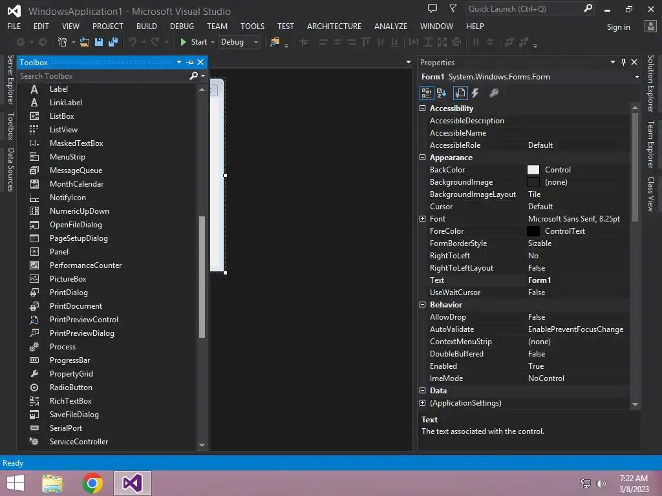
Task: Collapse the Accessibility category
Action: (x=422, y=108)
